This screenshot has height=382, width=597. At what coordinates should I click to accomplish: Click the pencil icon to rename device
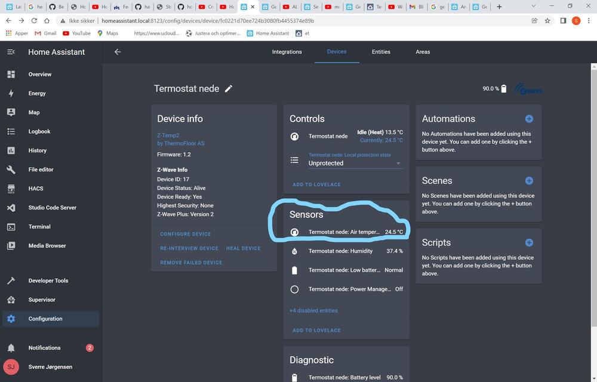(229, 89)
